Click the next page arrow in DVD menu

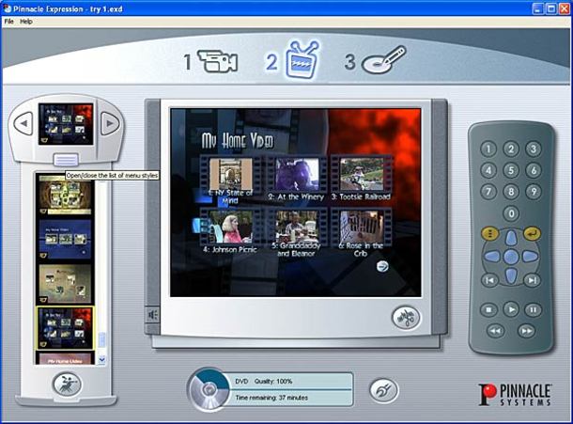pos(382,266)
